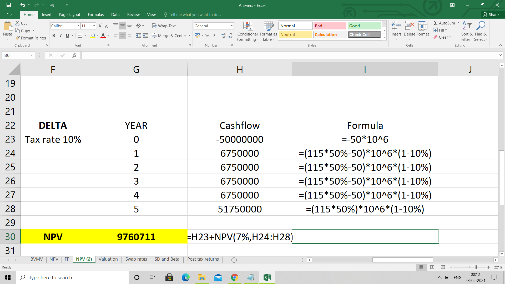Screen dimensions: 505x284
Task: Click the Insert Function fx icon
Action: click(74, 55)
